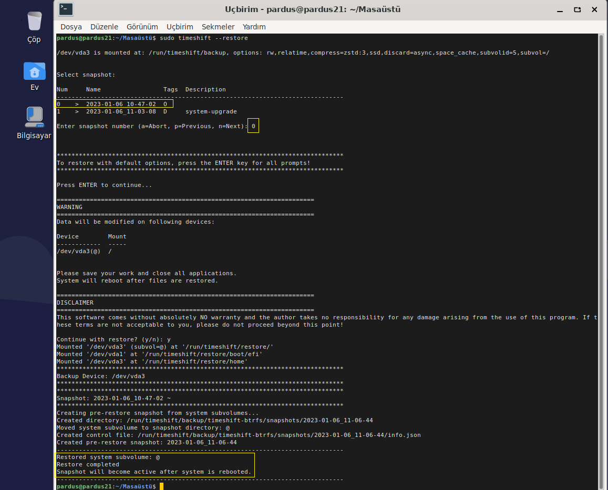Viewport: 608px width, 490px height.
Task: Click 'Restore completed' line
Action: [88, 464]
